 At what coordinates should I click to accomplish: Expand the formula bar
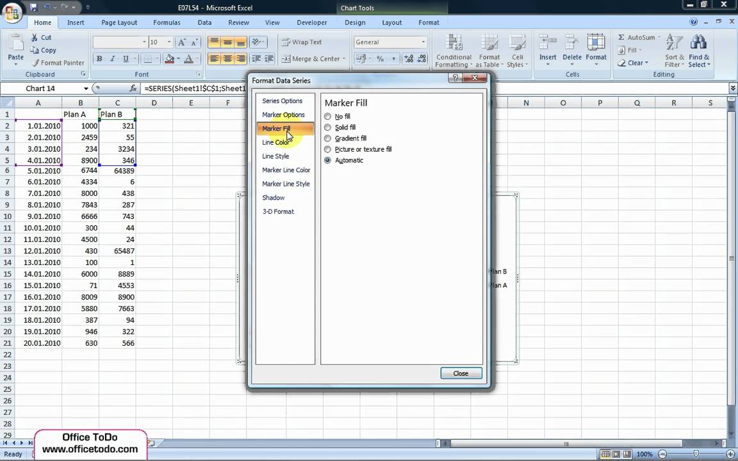tap(733, 88)
